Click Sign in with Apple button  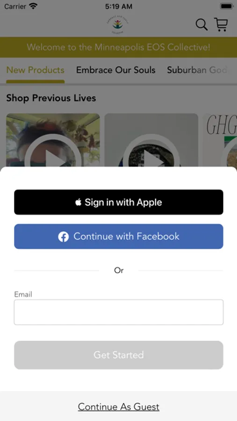[x=119, y=202]
